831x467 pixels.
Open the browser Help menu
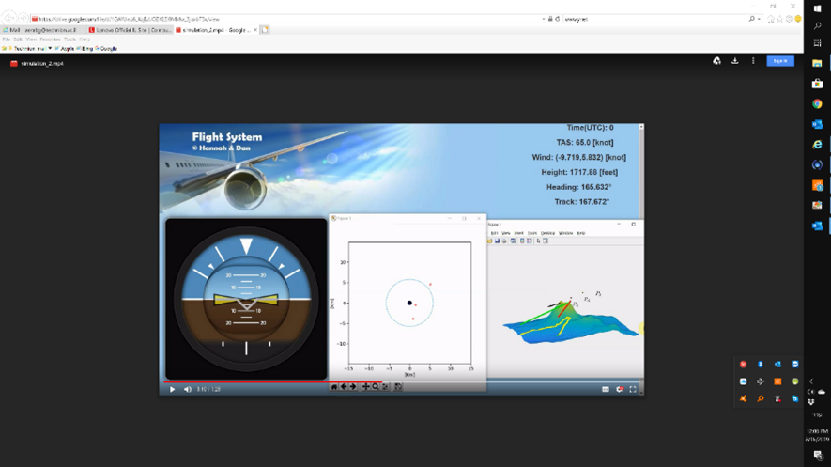(85, 39)
